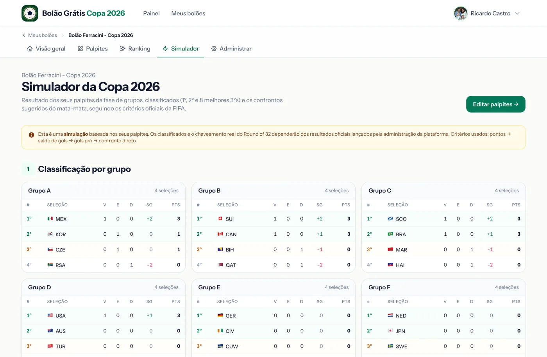Click the +1 goal difference for USA
The width and height of the screenshot is (547, 357).
pos(150,315)
